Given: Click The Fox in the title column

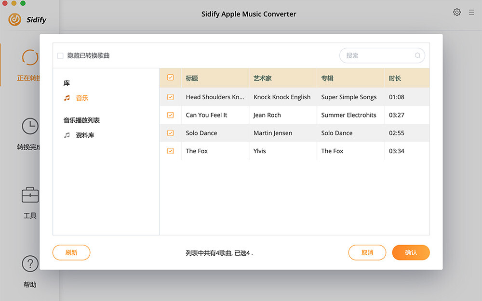Looking at the screenshot, I should tap(197, 151).
